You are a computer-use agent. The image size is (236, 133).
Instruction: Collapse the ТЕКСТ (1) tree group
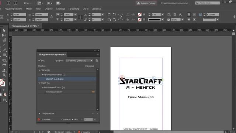39,83
